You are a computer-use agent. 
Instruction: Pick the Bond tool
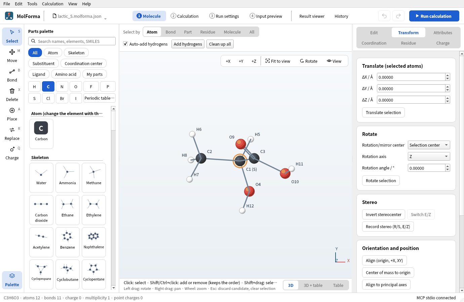coord(12,75)
